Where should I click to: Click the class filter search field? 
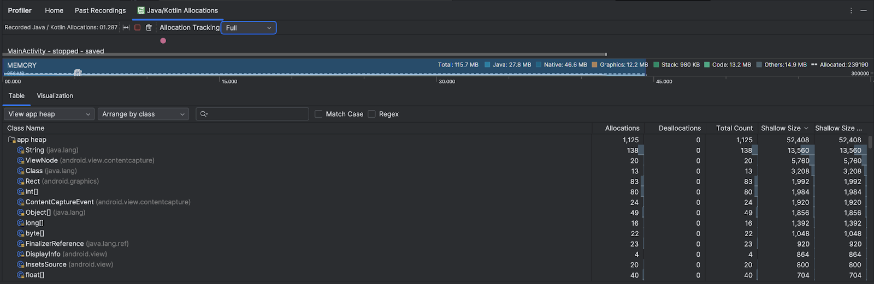pyautogui.click(x=258, y=114)
